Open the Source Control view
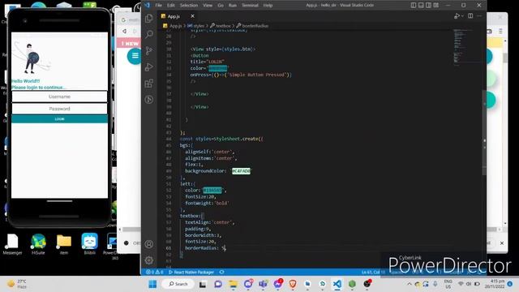This screenshot has width=519, height=292. click(149, 50)
